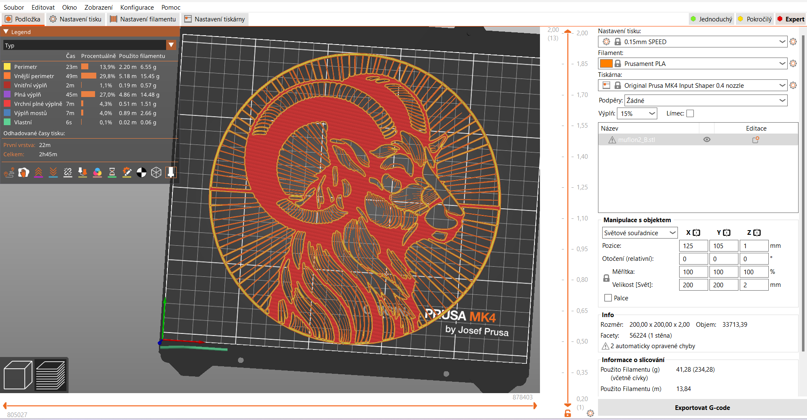Open the print settings preset dropdown 0.15mm SPEED
The image size is (807, 420).
coord(692,42)
